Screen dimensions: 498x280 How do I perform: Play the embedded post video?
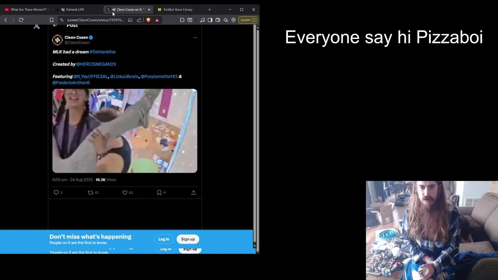coord(125,131)
